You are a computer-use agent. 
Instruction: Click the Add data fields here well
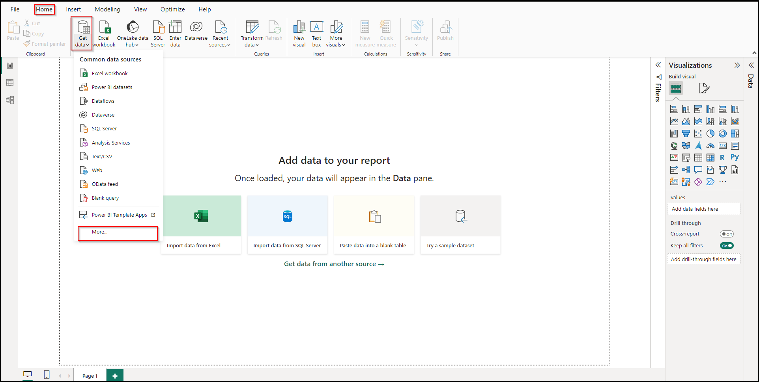pos(704,209)
